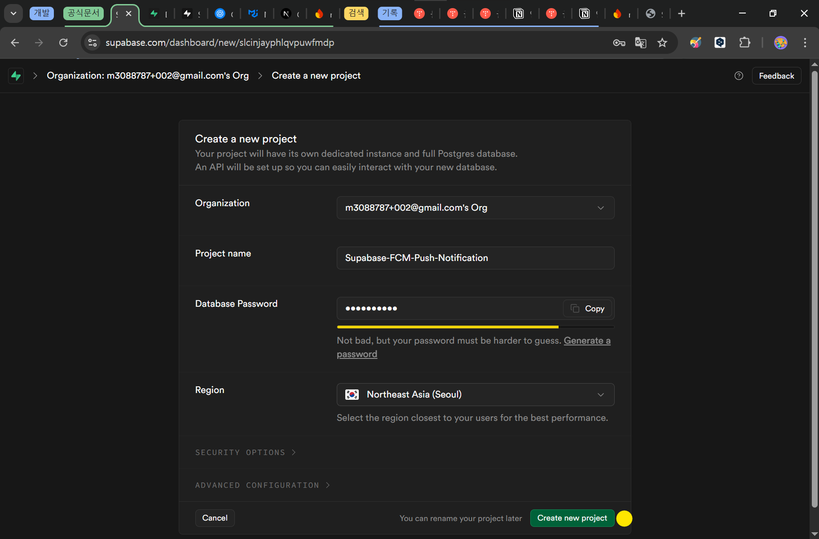Open the Organization dropdown

click(x=476, y=208)
